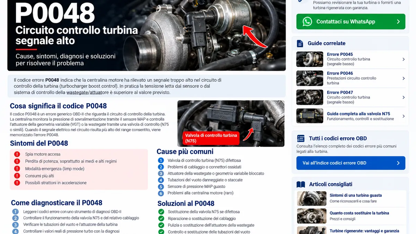Click number 5 badge beside Sensore di pressione MAP
Screen dimensions: 416x234
(161, 187)
